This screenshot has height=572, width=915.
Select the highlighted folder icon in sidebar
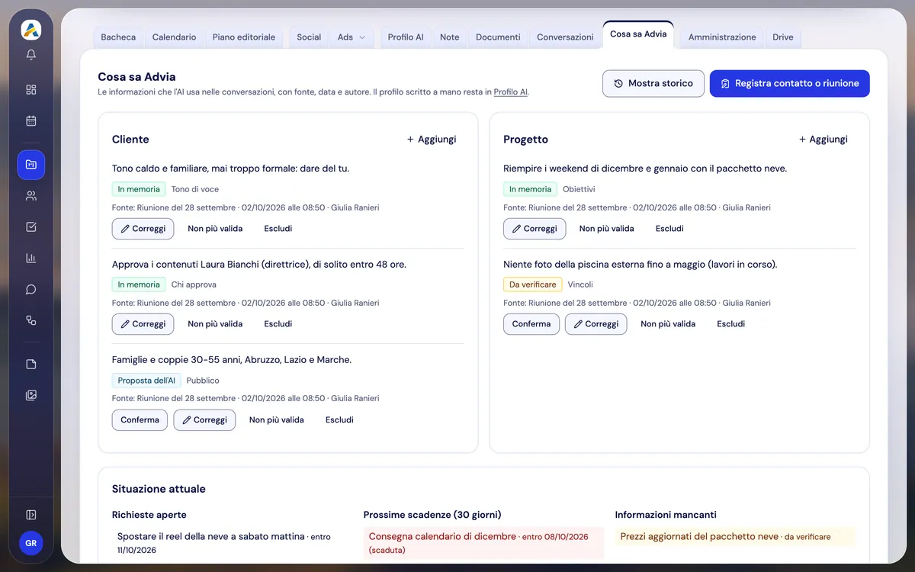point(31,165)
